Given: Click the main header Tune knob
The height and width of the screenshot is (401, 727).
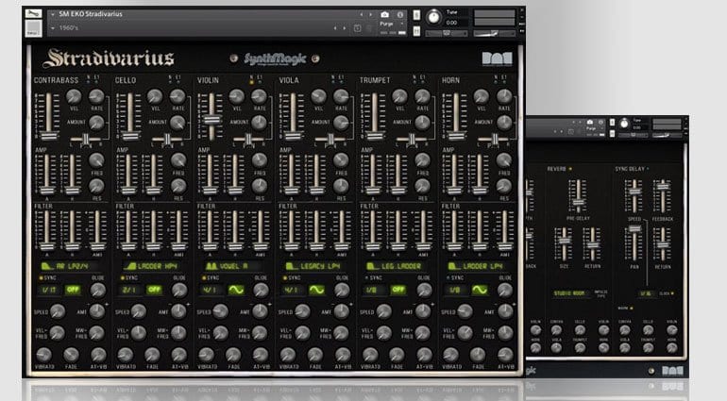Looking at the screenshot, I should [433, 17].
